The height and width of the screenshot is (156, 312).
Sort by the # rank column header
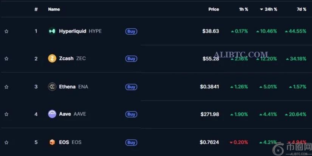36,9
